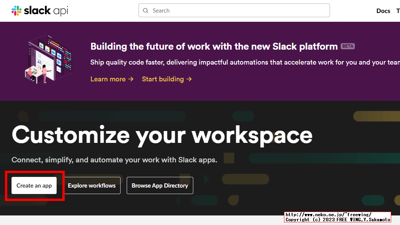Open the Browse App Directory page

pos(160,185)
